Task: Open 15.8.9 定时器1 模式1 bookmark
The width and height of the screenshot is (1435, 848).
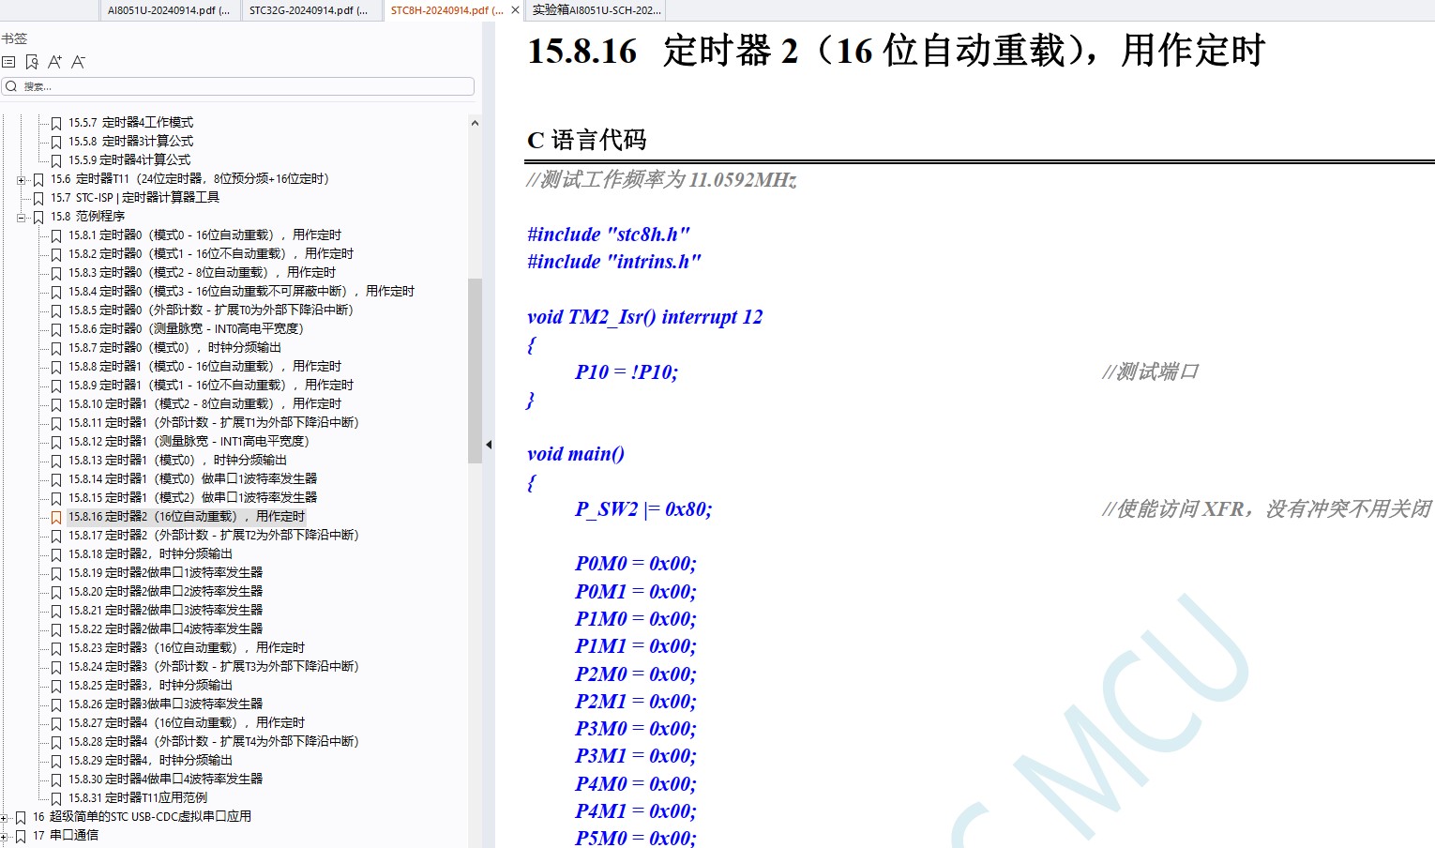Action: pos(211,386)
